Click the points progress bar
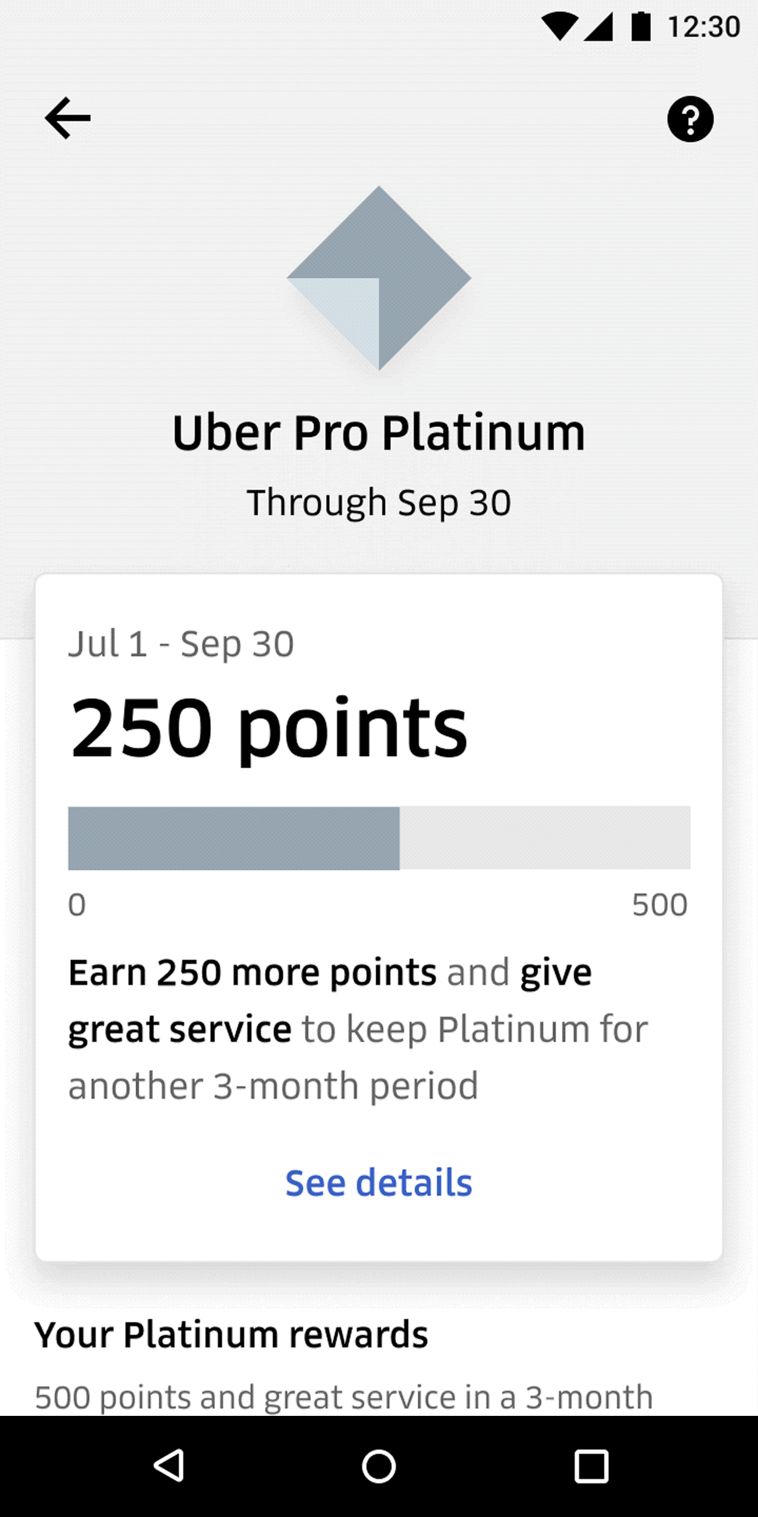The image size is (758, 1517). point(379,838)
